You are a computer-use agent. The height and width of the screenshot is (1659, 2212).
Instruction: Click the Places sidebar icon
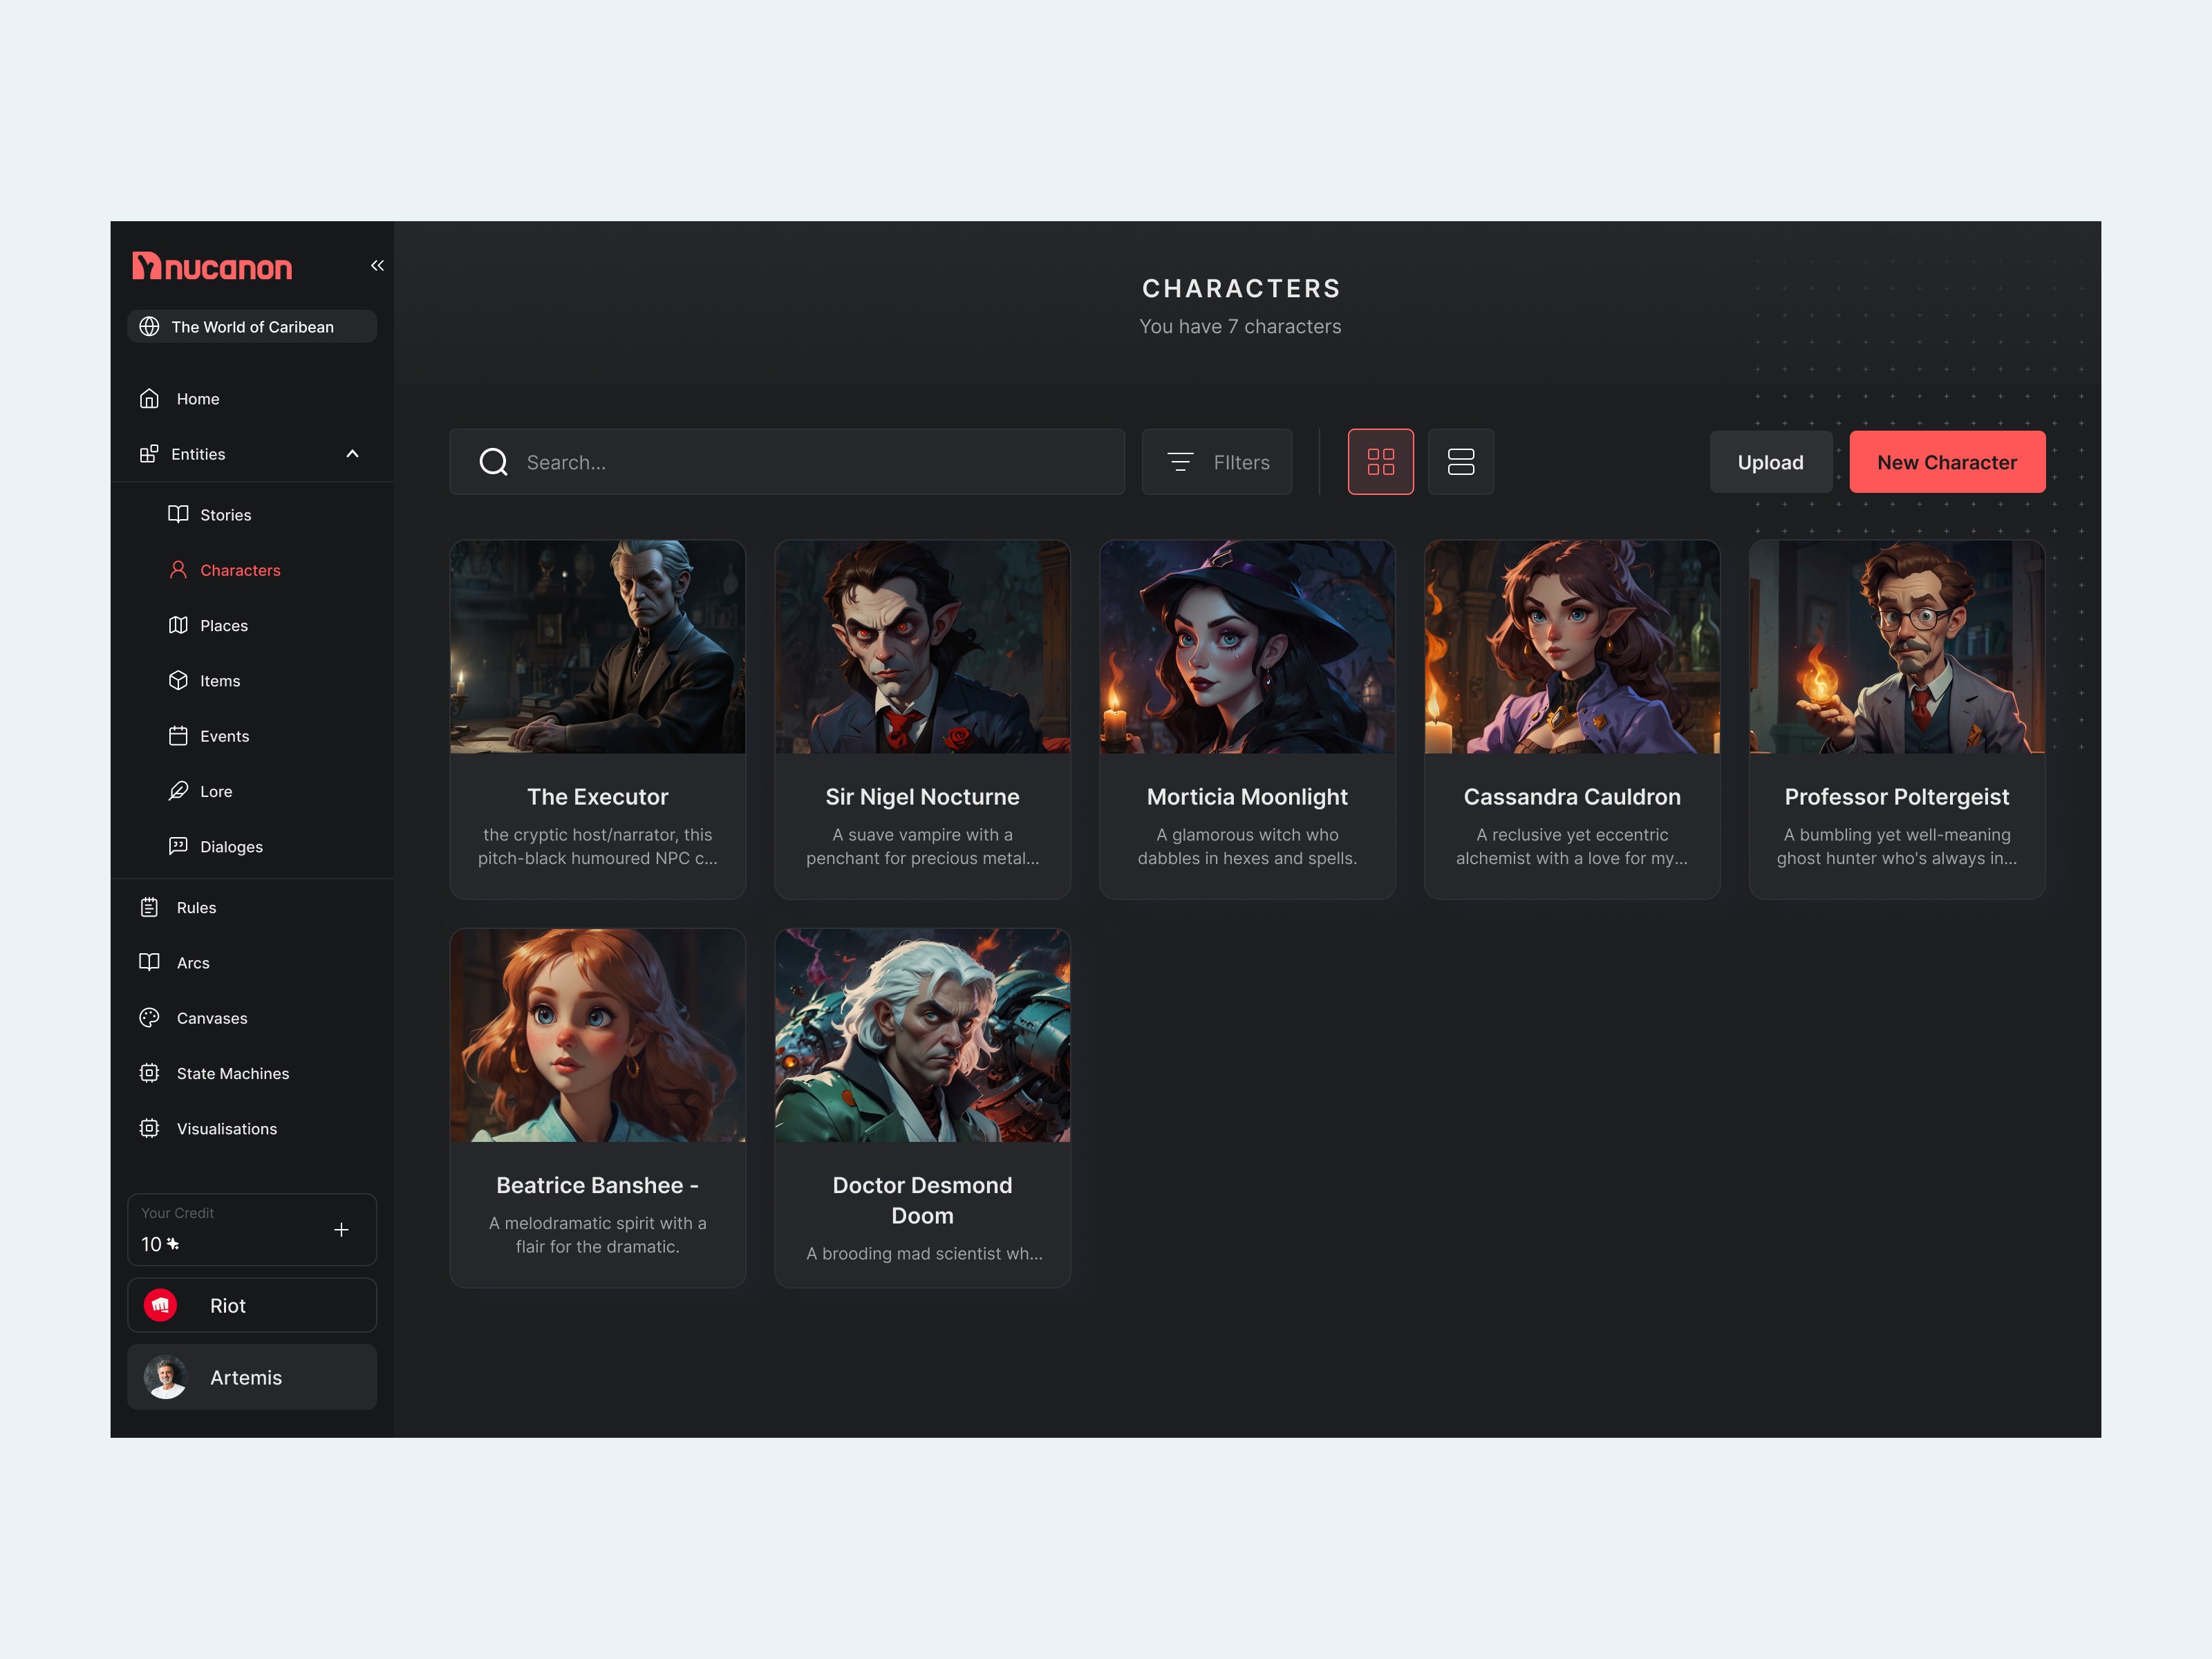(x=180, y=624)
